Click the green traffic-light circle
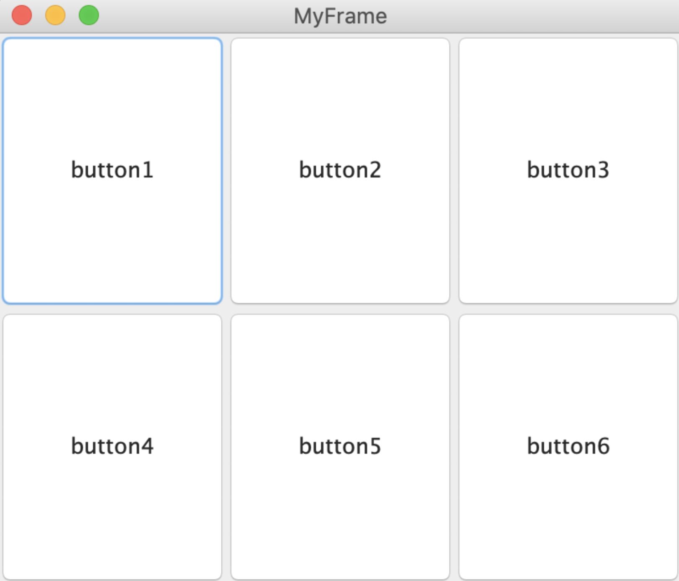This screenshot has width=679, height=581. pos(89,15)
